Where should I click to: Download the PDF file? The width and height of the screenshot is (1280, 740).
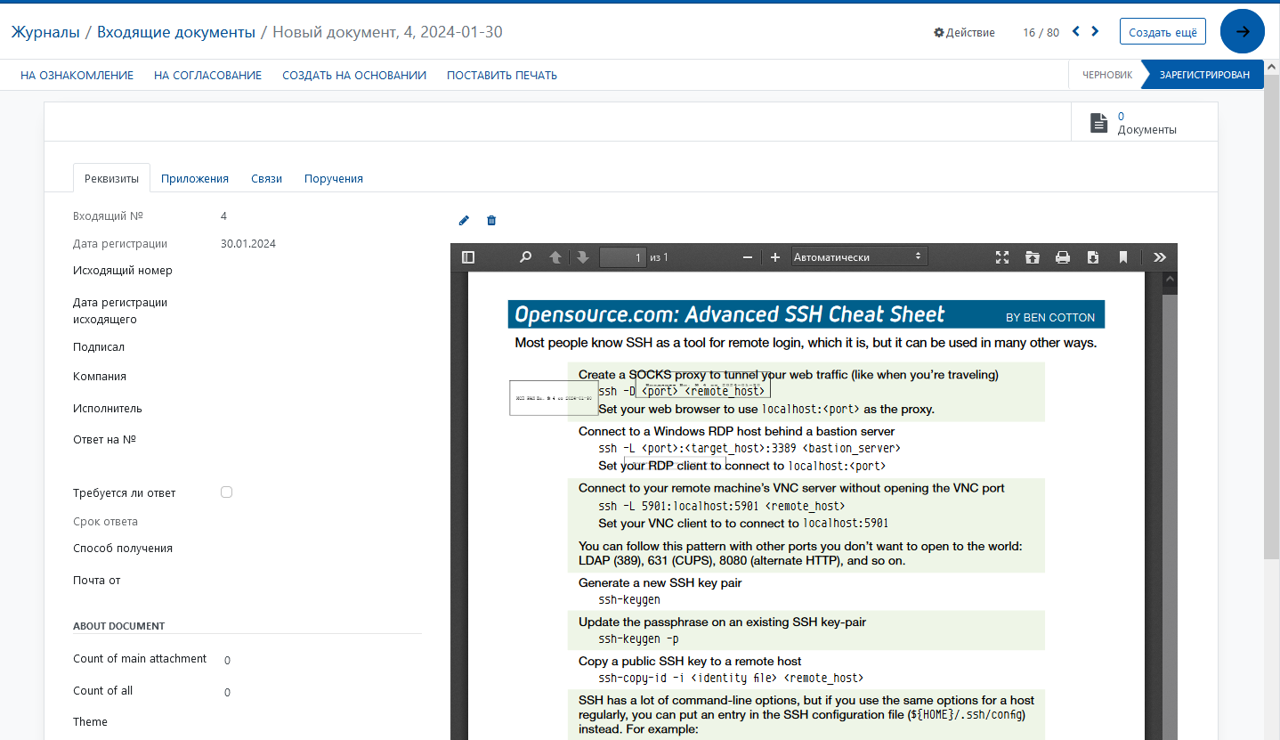coord(1093,257)
